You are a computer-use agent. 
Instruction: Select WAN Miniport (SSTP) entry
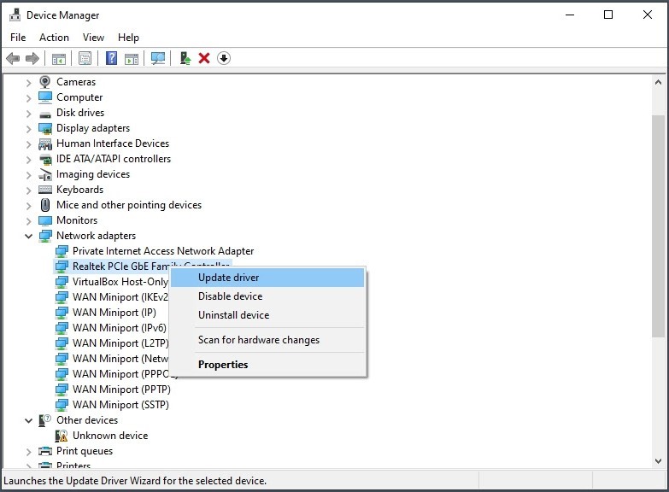(120, 405)
